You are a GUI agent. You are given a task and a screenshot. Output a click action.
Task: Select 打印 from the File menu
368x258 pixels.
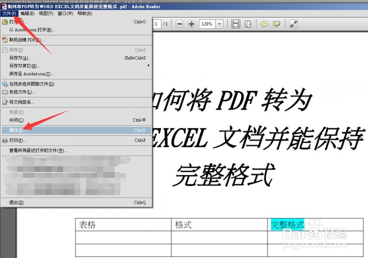(x=16, y=140)
